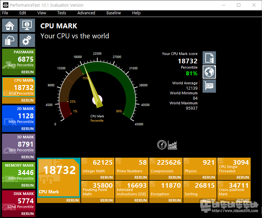Viewport: 262px width, 218px height.
Task: Open the Baseline menu
Action: point(113,13)
